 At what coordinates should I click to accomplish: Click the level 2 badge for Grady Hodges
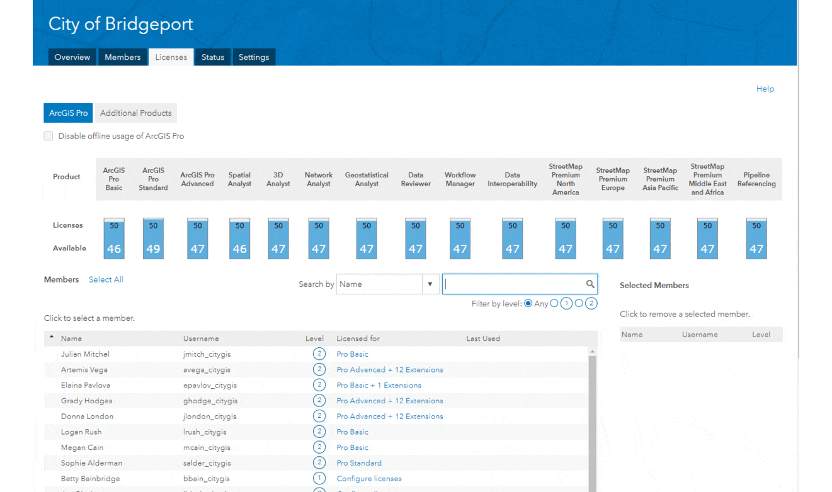(319, 401)
